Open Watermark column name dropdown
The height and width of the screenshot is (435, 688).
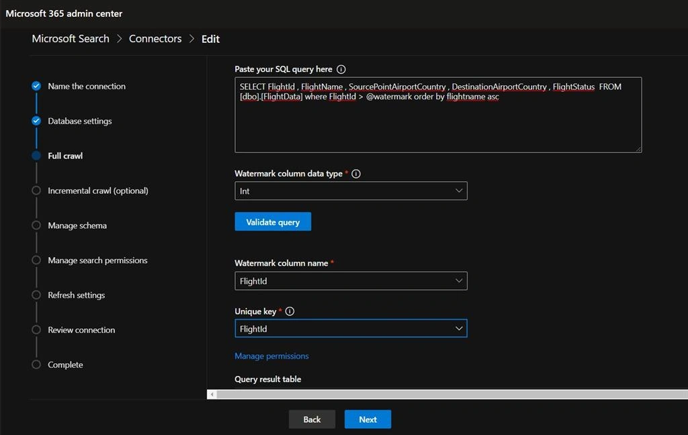(351, 281)
